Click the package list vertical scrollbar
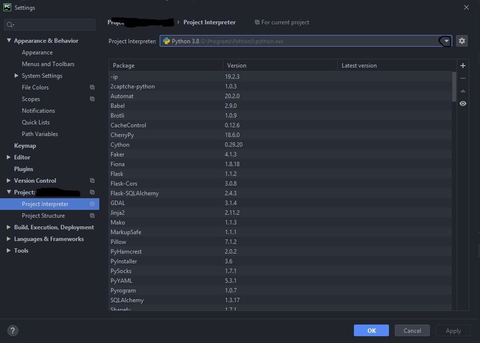Viewport: 480px width, 343px height. pyautogui.click(x=454, y=87)
